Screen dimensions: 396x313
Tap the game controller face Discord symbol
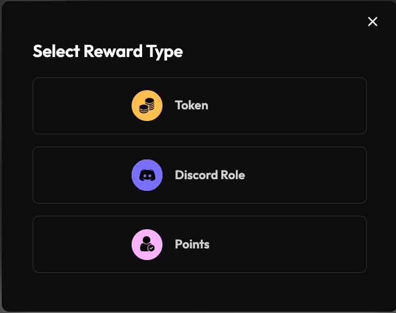147,175
